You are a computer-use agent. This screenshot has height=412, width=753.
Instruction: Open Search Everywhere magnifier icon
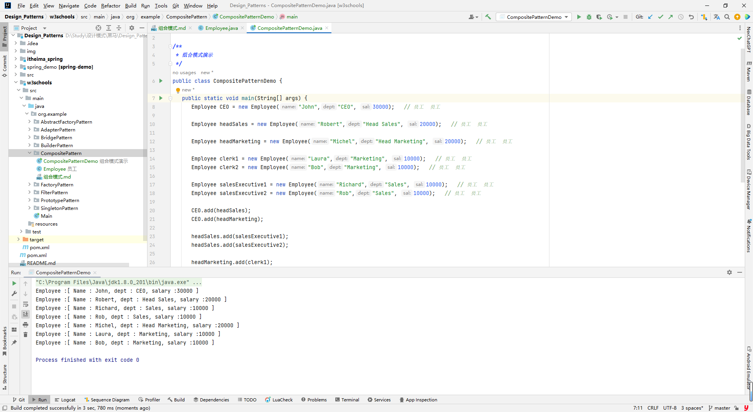[727, 17]
